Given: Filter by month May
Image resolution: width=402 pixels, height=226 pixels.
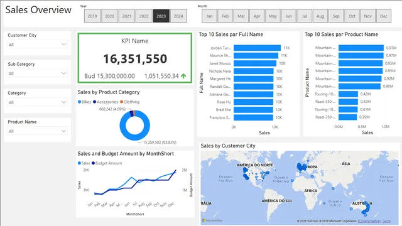Looking at the screenshot, I should 273,16.
